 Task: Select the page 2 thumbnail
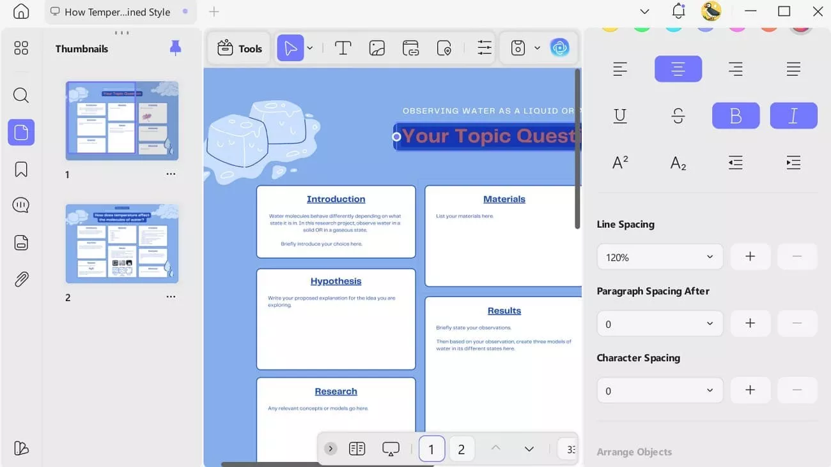tap(122, 244)
